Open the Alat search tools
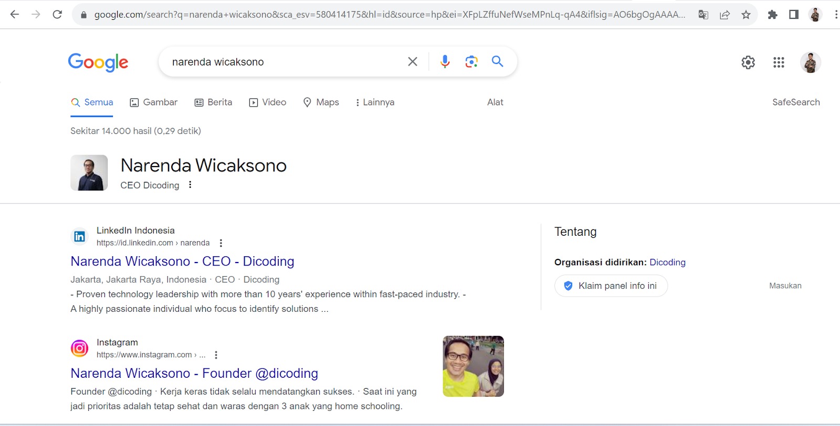Viewport: 840px width, 426px height. point(495,102)
